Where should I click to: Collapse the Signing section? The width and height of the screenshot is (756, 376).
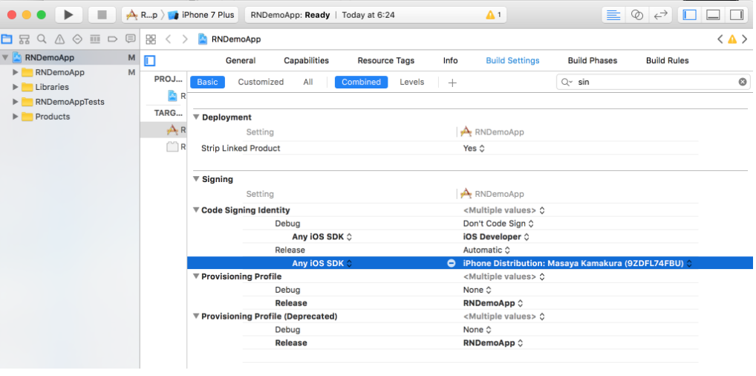tap(196, 179)
